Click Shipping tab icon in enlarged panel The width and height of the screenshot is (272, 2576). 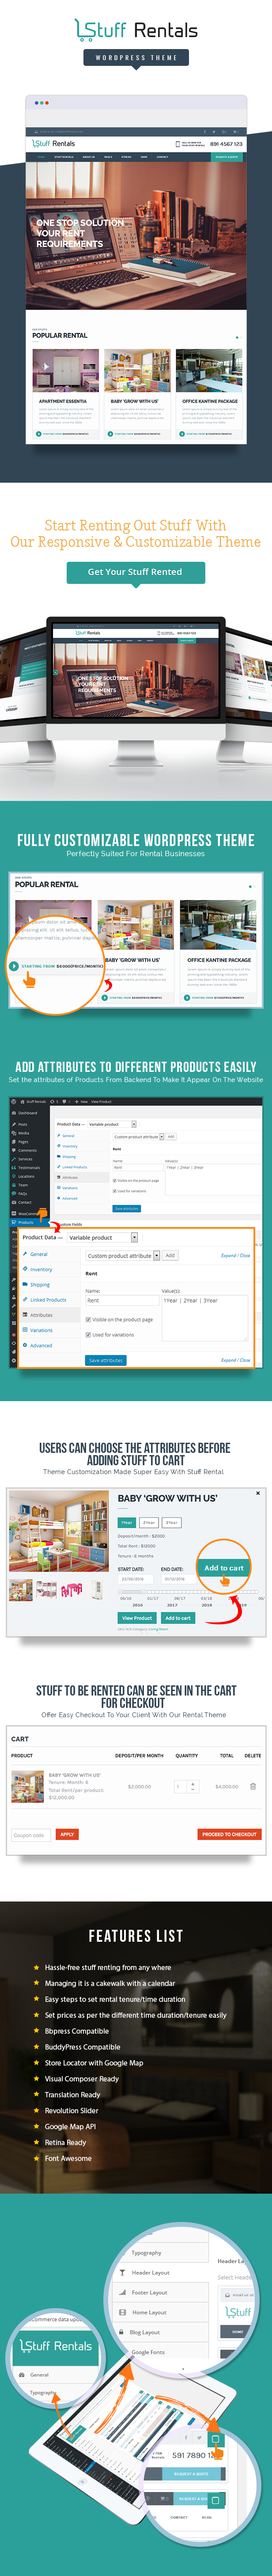25,1284
